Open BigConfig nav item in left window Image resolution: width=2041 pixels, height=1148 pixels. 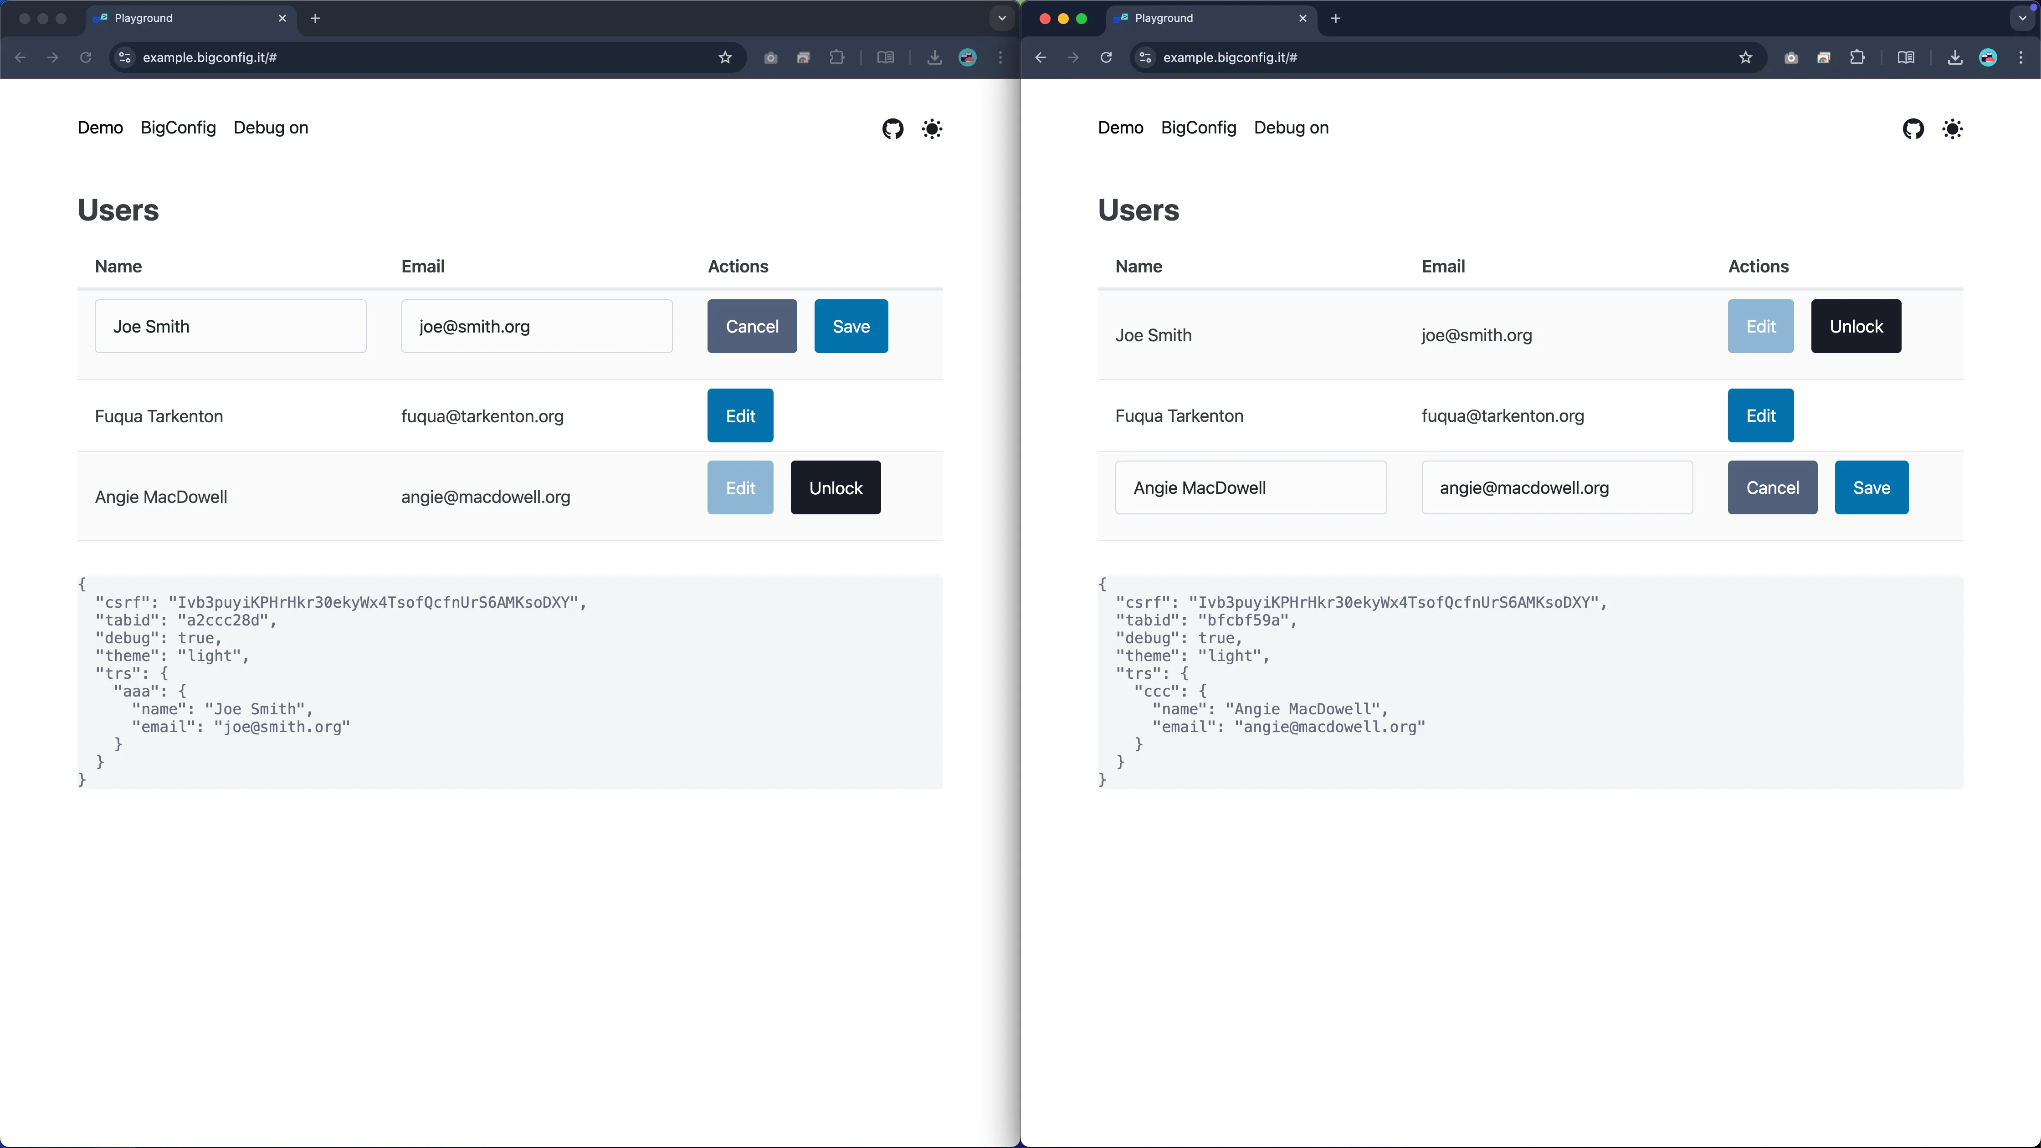tap(178, 128)
